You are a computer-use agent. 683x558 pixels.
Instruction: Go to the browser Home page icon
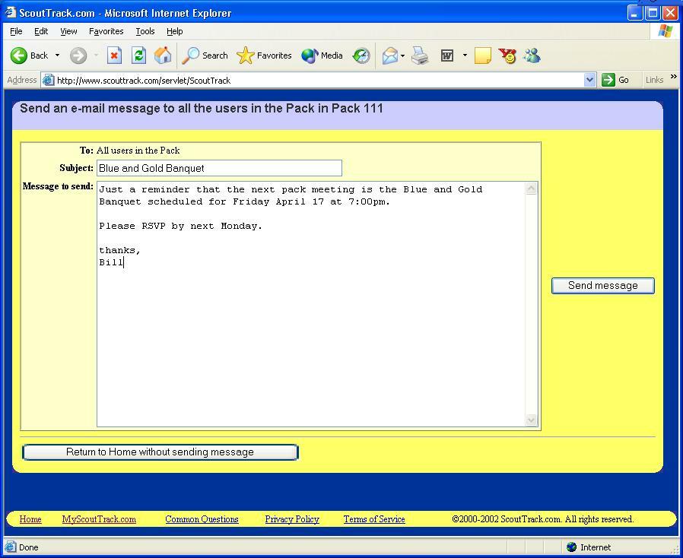tap(163, 55)
